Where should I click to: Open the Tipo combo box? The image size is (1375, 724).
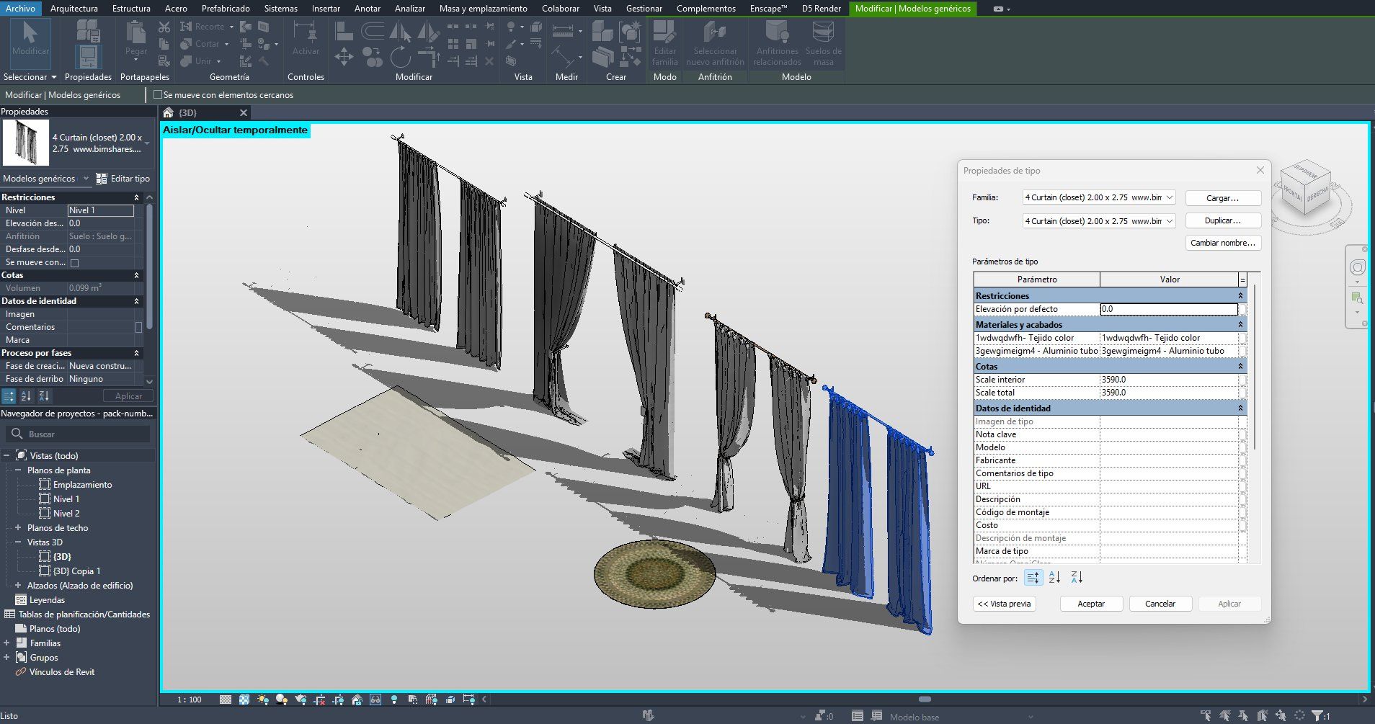pyautogui.click(x=1099, y=221)
